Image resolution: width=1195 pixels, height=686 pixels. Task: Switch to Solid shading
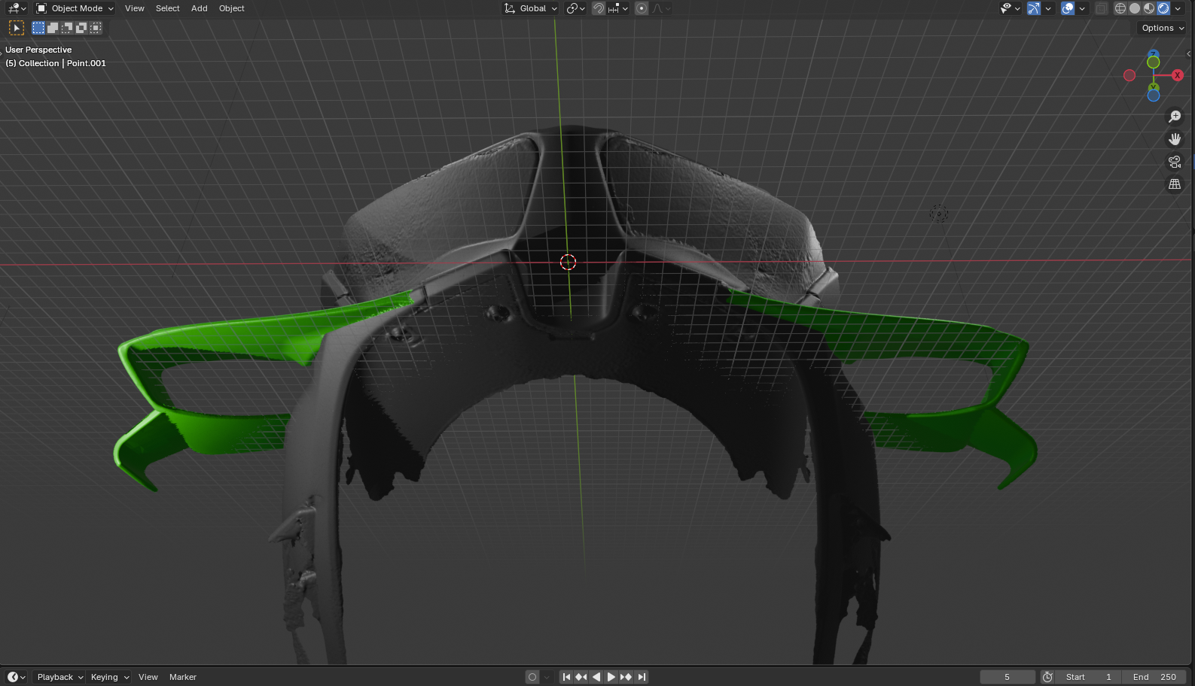pos(1135,8)
